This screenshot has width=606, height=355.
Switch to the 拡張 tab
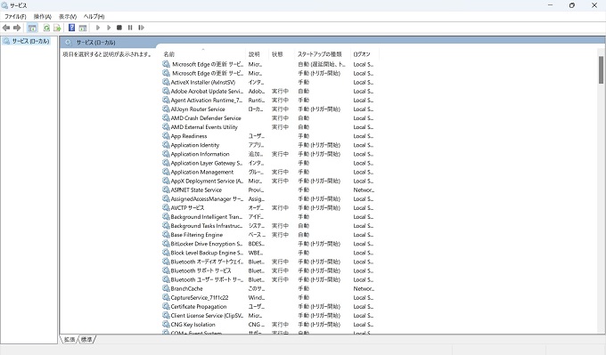(70, 340)
